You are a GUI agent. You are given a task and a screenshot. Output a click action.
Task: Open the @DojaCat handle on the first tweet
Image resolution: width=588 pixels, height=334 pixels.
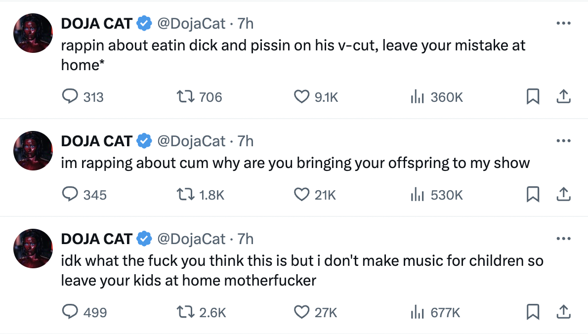[191, 23]
